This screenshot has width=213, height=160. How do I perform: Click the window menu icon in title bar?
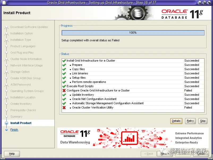(4, 3)
